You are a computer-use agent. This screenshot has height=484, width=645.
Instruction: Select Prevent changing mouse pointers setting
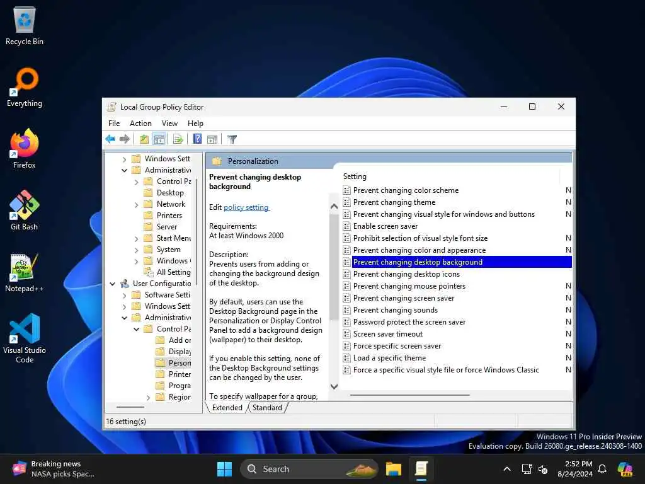coord(409,286)
